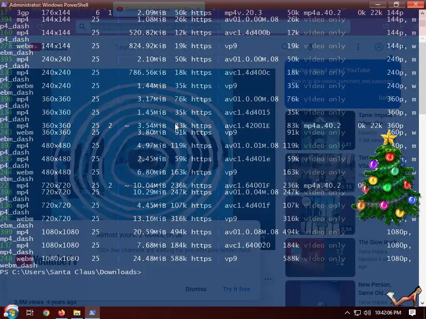
Task: Click the 10.04MiB file size
Action: [149, 186]
